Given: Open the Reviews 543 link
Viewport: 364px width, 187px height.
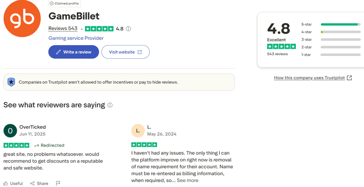Looking at the screenshot, I should click(x=63, y=29).
